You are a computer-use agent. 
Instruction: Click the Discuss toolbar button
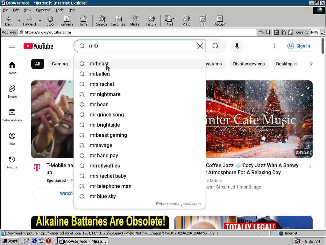pos(219,21)
